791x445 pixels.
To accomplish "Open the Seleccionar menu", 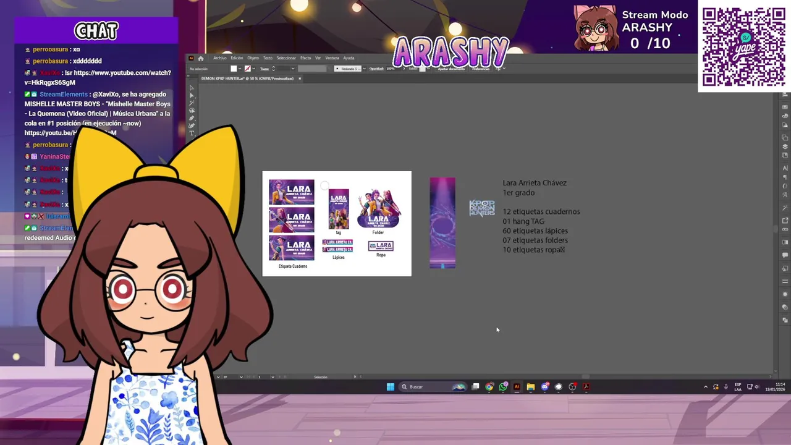I will pyautogui.click(x=286, y=58).
